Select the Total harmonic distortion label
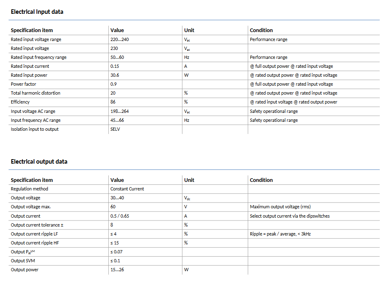 (36, 93)
